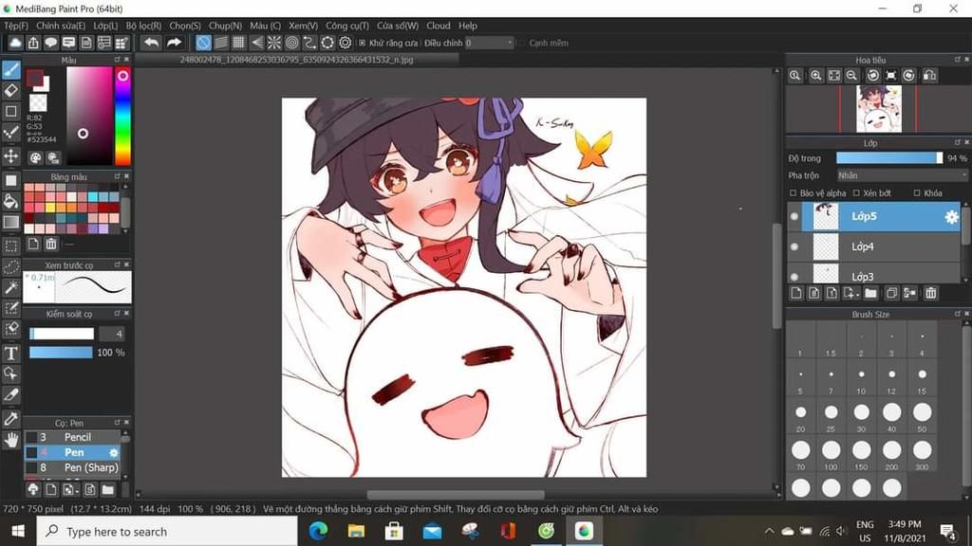The height and width of the screenshot is (546, 972).
Task: Open the Tệp(F) menu
Action: click(16, 26)
